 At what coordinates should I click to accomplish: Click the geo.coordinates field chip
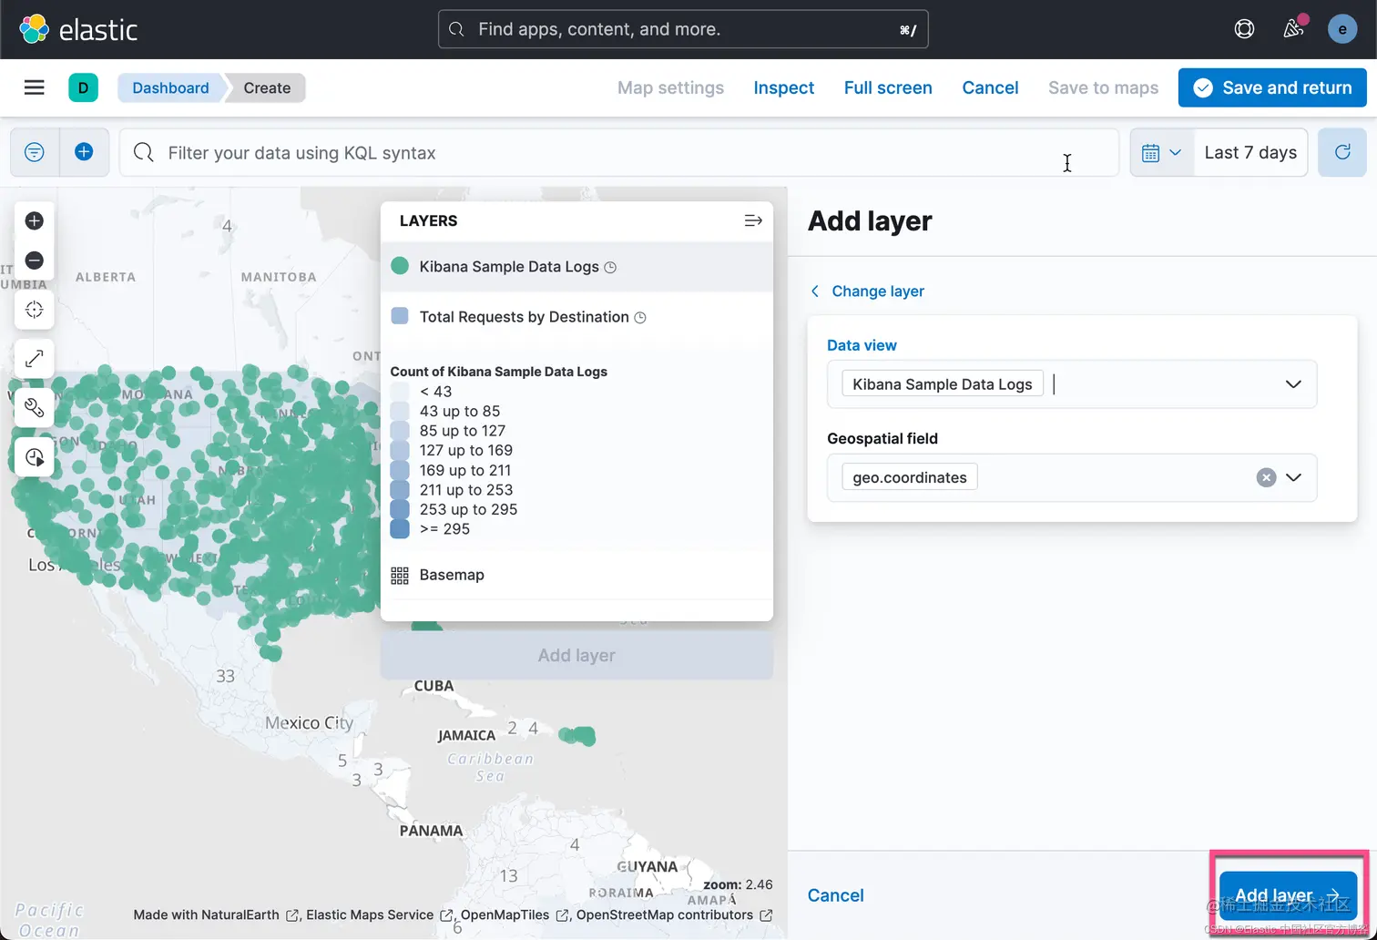point(910,477)
